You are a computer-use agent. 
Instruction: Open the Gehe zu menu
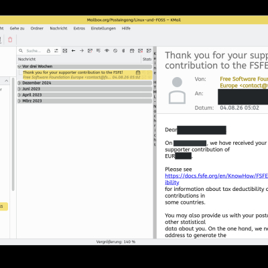pos(17,28)
